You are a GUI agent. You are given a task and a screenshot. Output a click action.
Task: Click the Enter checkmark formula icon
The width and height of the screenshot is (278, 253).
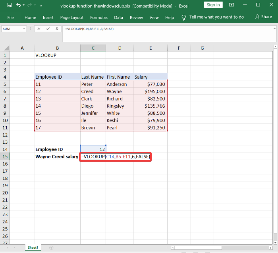(48, 29)
